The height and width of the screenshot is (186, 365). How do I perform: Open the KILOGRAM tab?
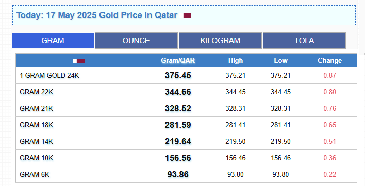tap(220, 41)
